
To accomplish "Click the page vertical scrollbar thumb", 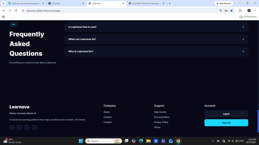I will point(258,121).
